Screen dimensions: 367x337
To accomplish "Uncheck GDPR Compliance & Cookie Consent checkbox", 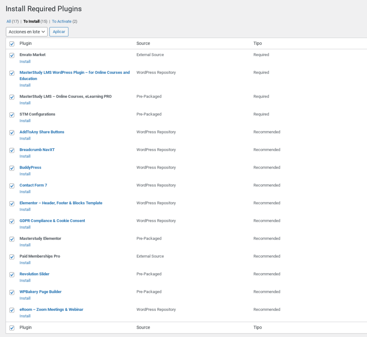I will (x=12, y=221).
